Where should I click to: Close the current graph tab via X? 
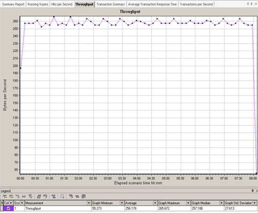256,4
